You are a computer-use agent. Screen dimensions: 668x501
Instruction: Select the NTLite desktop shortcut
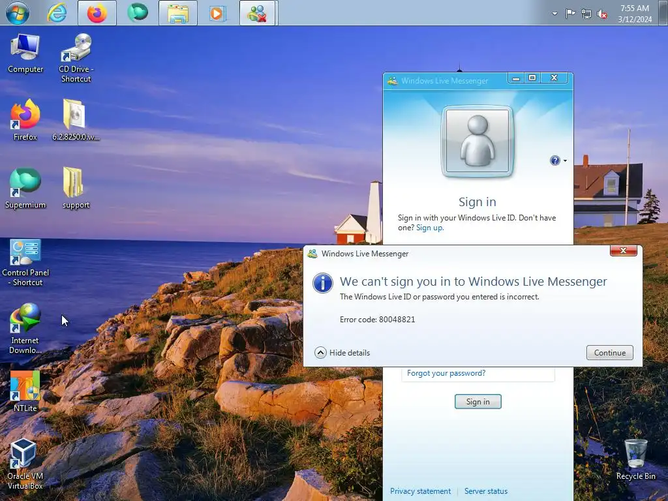click(25, 391)
